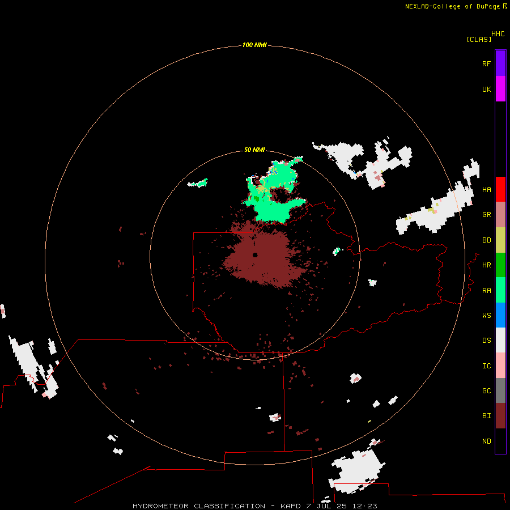
Task: Click the ND legend label
Action: pyautogui.click(x=487, y=441)
